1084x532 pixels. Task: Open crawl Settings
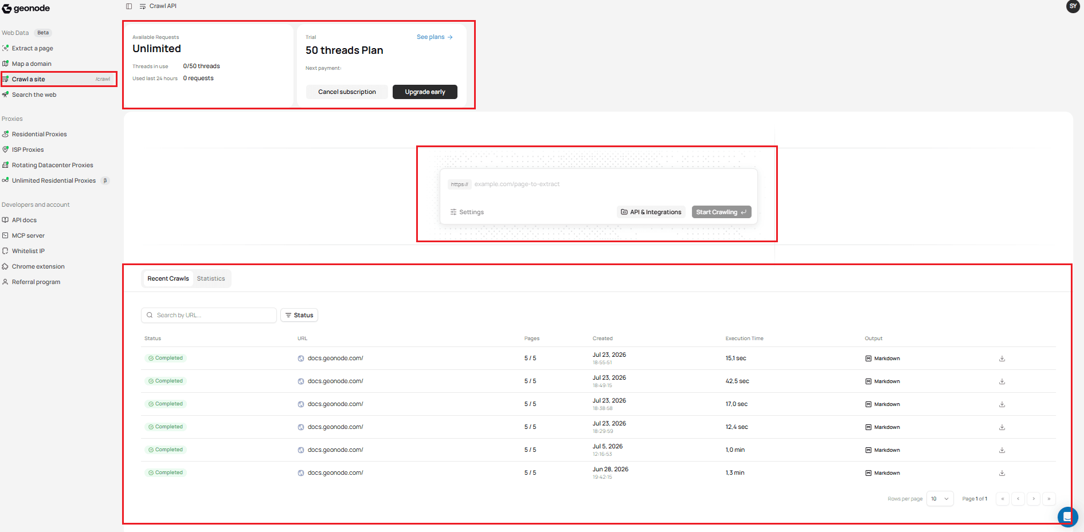467,212
